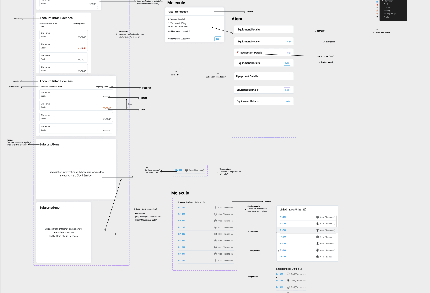Choose the checked Information menu entry

click(388, 1)
